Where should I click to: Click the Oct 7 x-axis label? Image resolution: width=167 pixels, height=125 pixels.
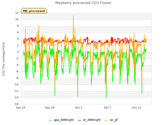click(x=108, y=108)
